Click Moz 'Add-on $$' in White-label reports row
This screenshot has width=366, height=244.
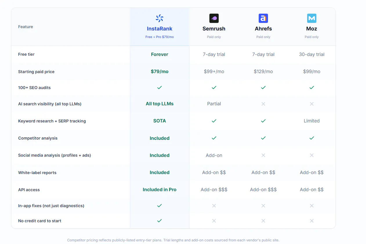pyautogui.click(x=312, y=172)
